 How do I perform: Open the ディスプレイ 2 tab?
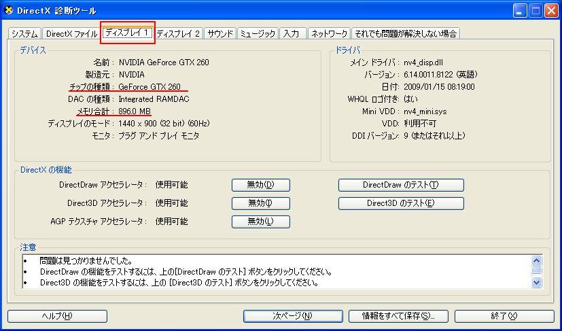[178, 34]
